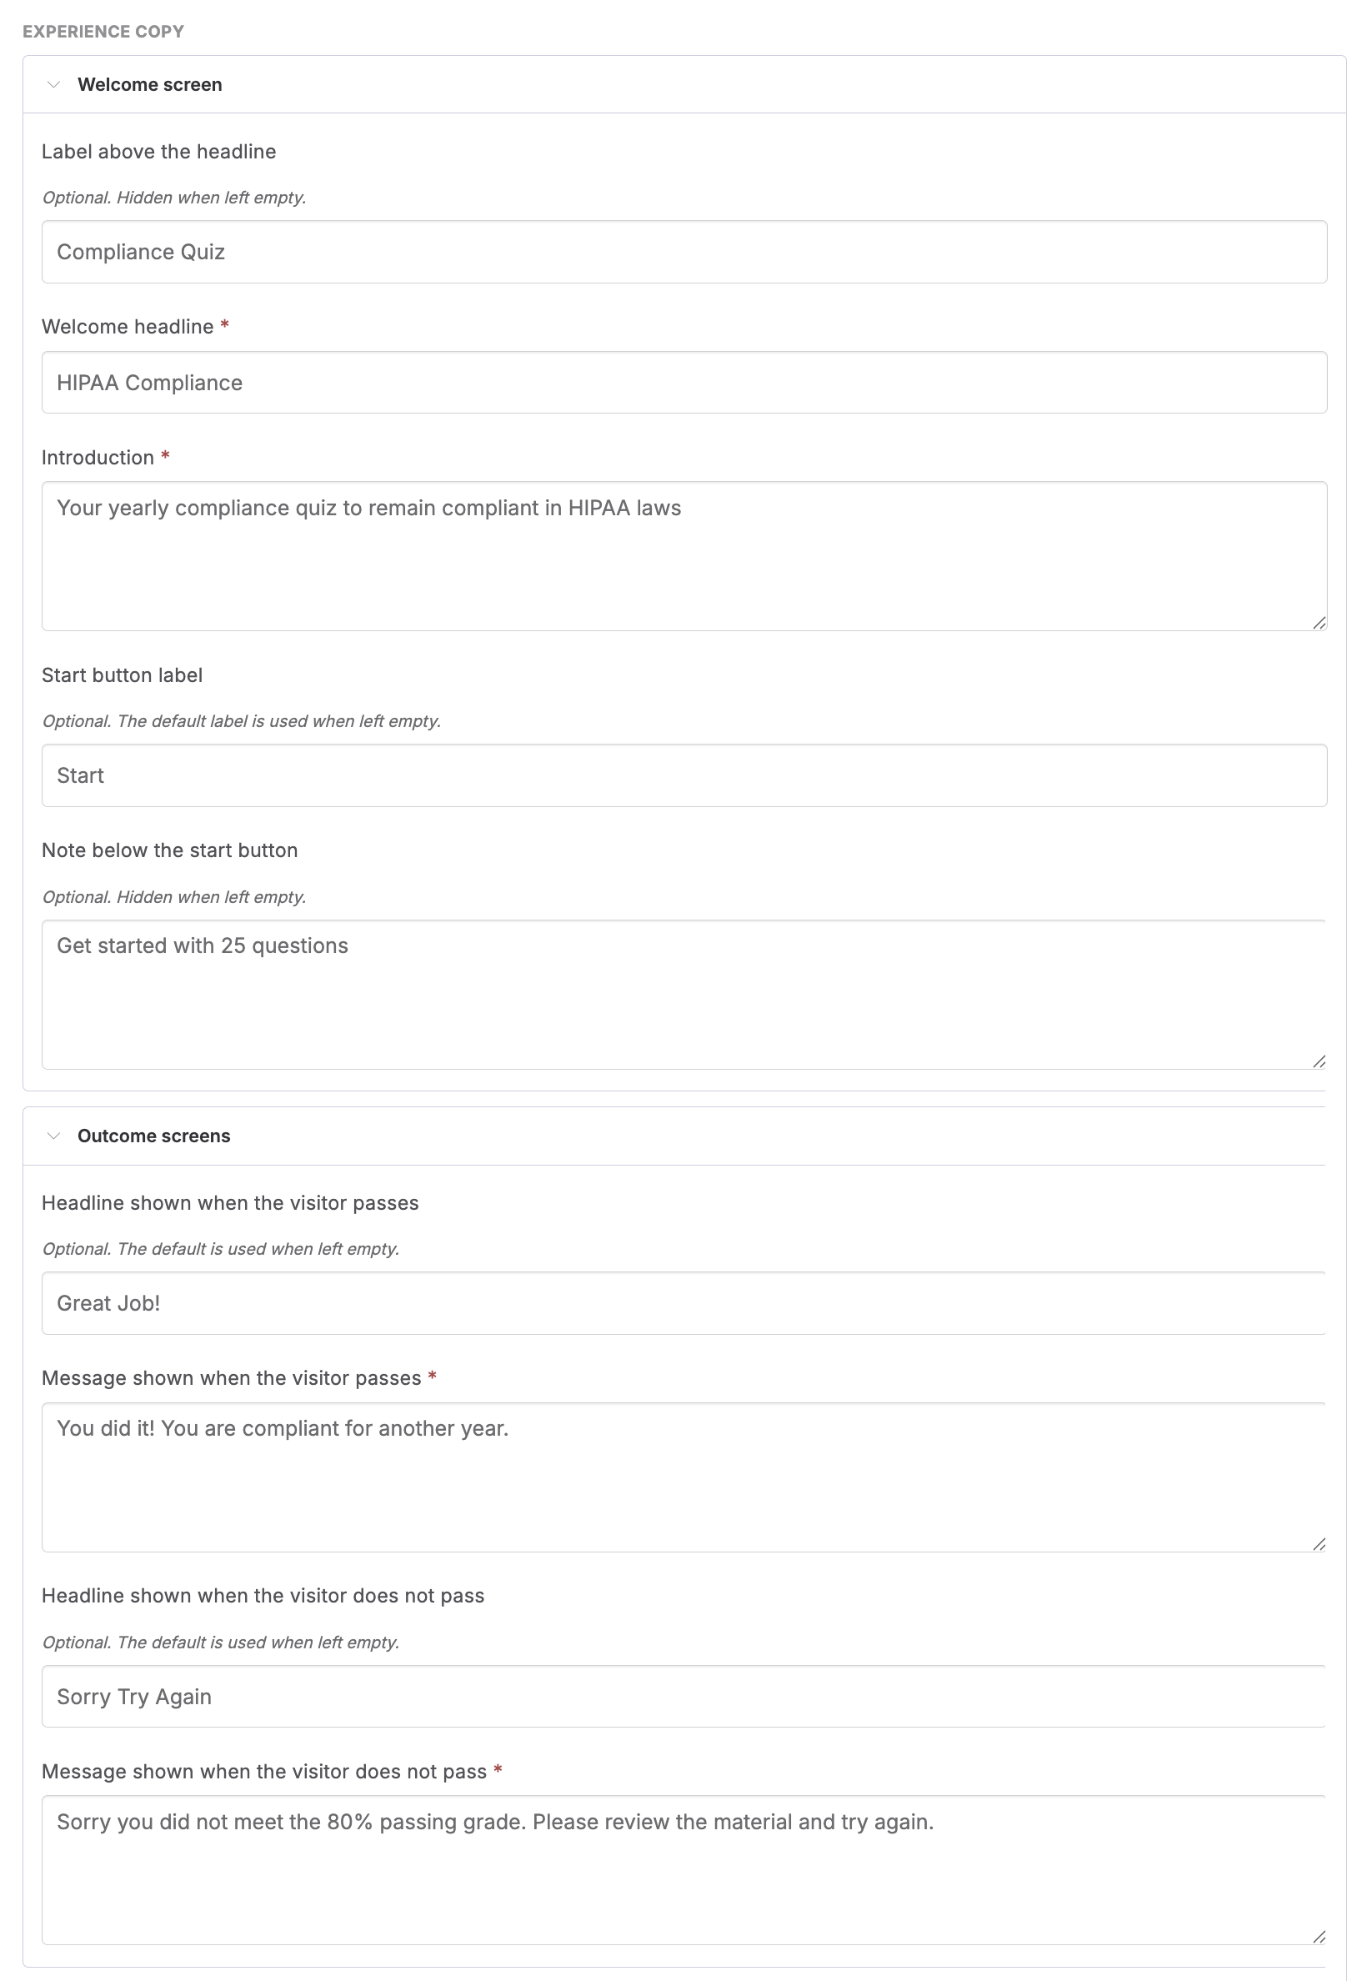The image size is (1367, 1981).
Task: Click the Introduction field label
Action: pos(98,458)
